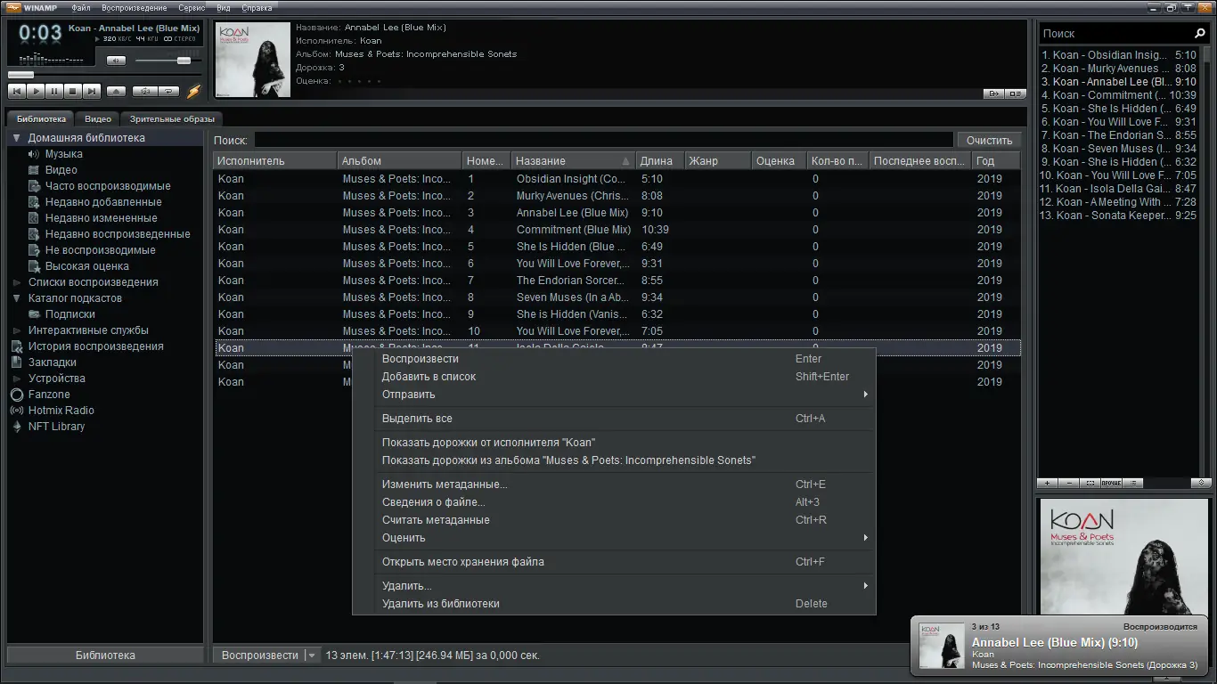This screenshot has width=1217, height=684.
Task: Expand the Устройства tree node
Action: (16, 379)
